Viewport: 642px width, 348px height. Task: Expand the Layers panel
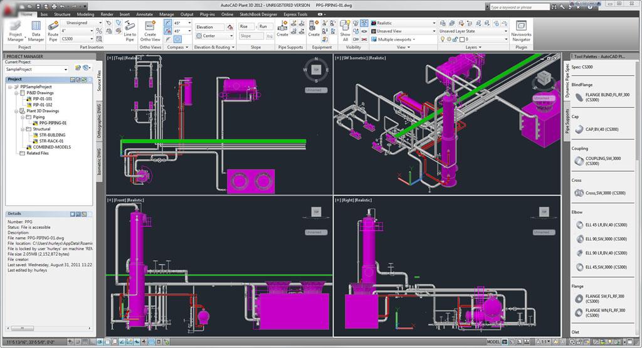click(x=473, y=47)
